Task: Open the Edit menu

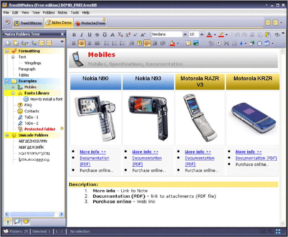Action: [15, 12]
